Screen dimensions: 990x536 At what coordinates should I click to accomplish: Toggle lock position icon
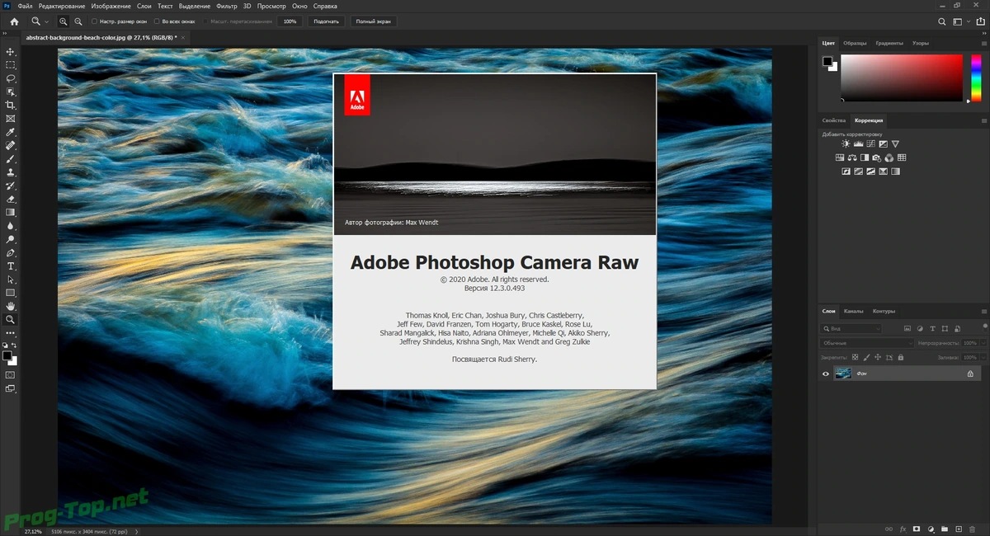tap(877, 358)
